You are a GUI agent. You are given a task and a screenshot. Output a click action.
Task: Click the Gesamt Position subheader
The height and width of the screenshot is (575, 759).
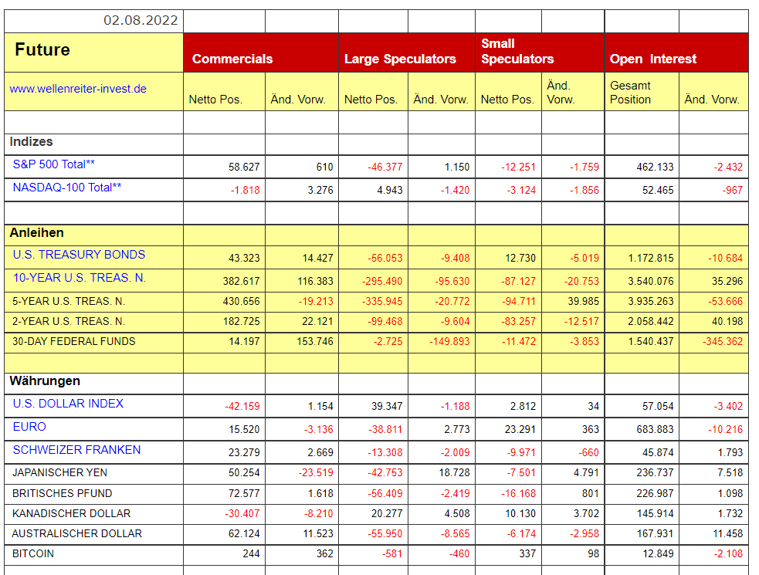pyautogui.click(x=630, y=93)
